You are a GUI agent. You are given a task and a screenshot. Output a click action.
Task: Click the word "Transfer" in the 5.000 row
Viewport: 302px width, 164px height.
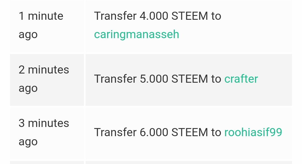115,79
